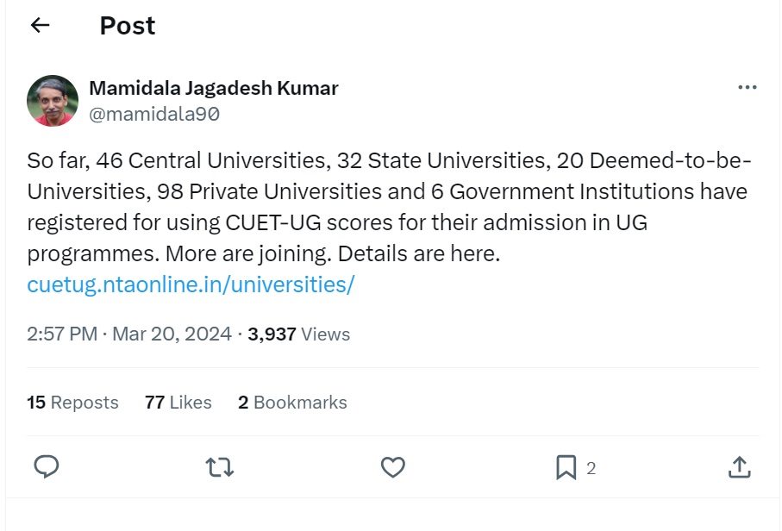Click the Mar 20, 2024 date
The height and width of the screenshot is (531, 782).
pos(170,334)
